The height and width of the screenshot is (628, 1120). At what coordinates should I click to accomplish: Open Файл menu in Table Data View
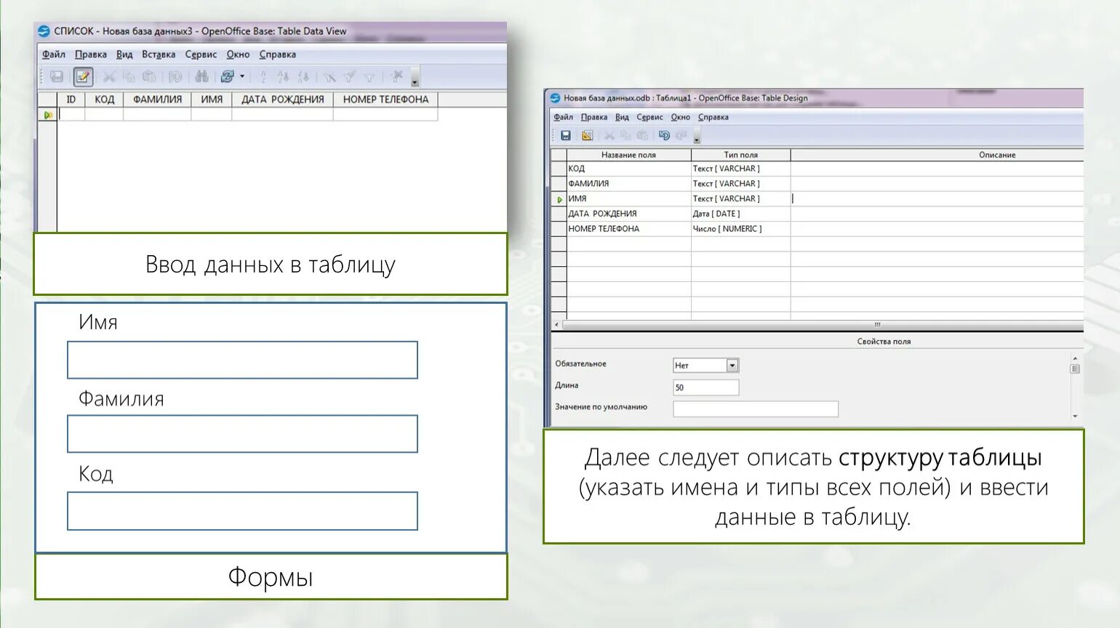pyautogui.click(x=53, y=55)
